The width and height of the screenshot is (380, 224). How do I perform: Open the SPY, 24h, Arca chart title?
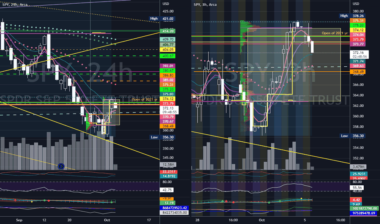click(x=14, y=4)
